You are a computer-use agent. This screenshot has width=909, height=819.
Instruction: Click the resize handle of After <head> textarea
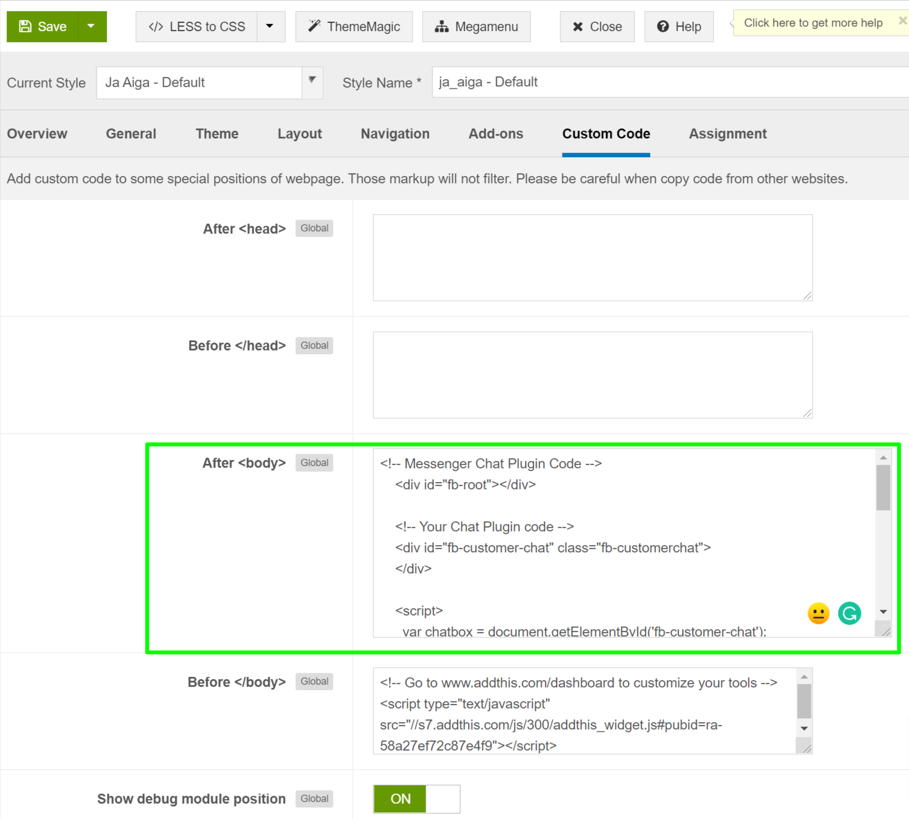point(807,296)
